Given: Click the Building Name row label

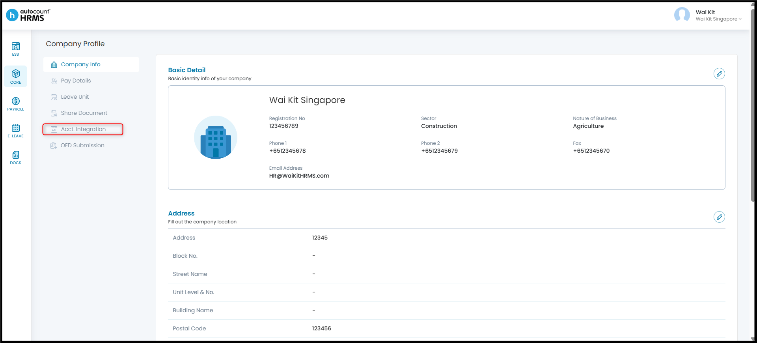Looking at the screenshot, I should (x=193, y=310).
